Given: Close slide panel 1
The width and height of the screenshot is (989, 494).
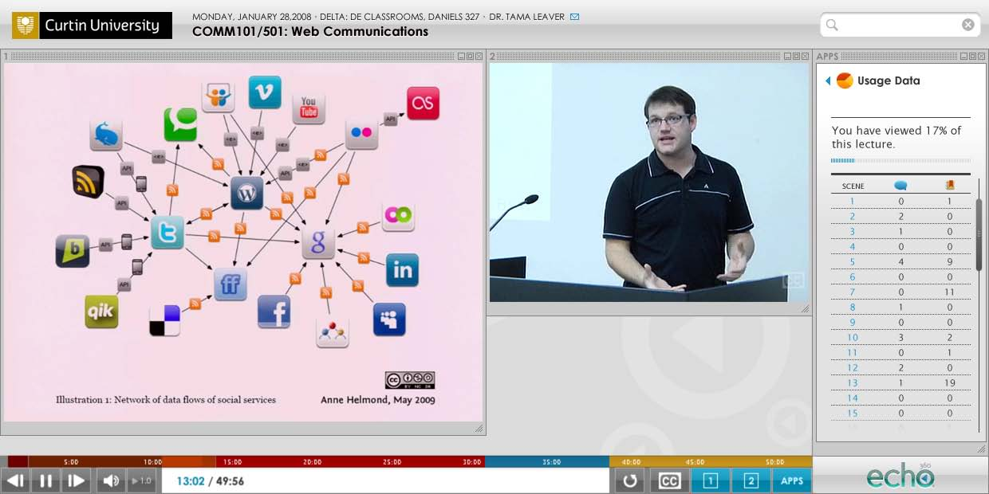Looking at the screenshot, I should click(x=479, y=57).
